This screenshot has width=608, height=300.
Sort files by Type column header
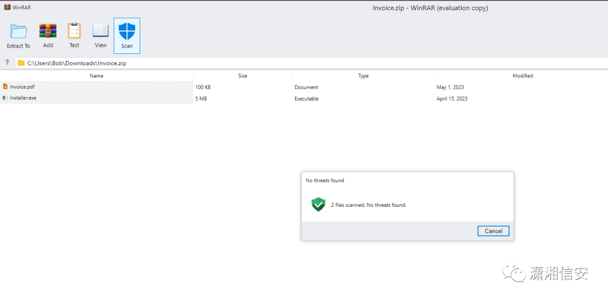tap(363, 76)
